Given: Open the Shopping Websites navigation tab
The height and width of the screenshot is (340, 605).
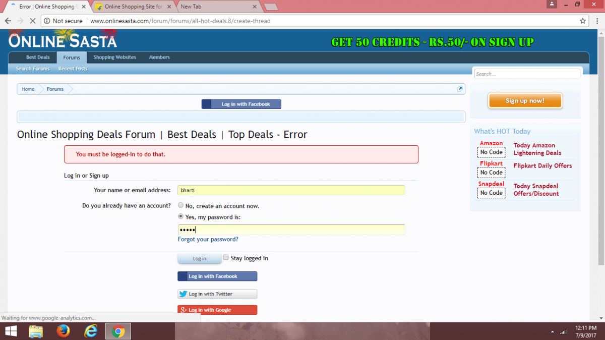Looking at the screenshot, I should point(114,58).
